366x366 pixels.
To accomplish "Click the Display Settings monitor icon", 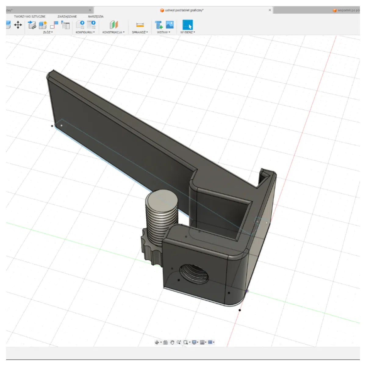I will pos(194,342).
